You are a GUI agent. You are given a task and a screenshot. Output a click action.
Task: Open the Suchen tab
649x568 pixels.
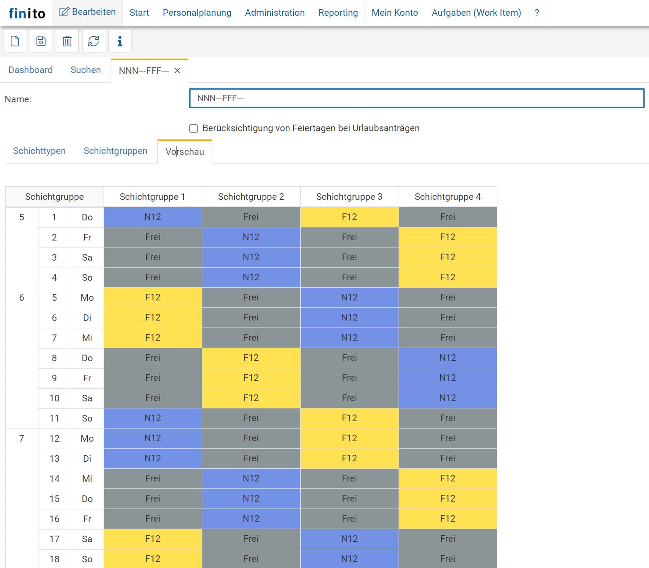point(86,70)
